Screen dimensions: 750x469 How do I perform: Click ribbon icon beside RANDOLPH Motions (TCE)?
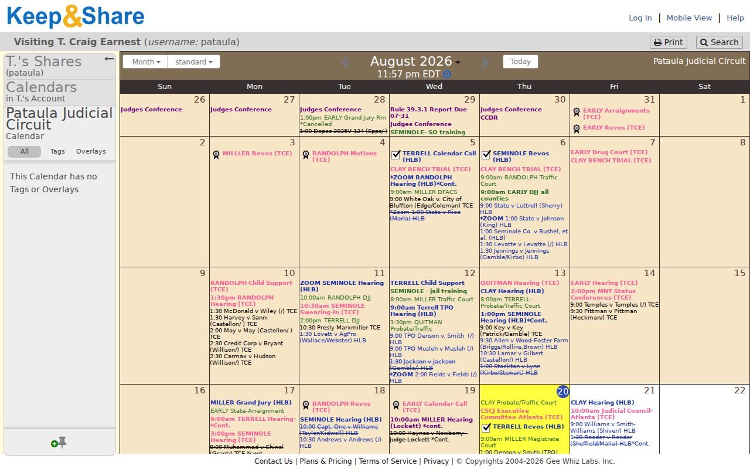pyautogui.click(x=305, y=155)
